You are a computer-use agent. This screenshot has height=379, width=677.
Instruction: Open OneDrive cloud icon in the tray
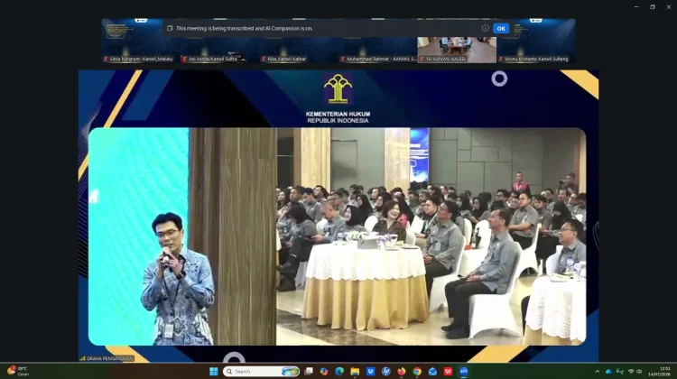click(608, 371)
